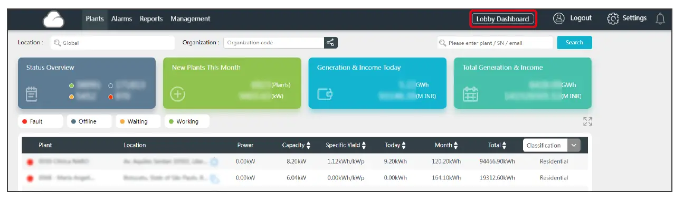Sort table by Total generation
This screenshot has width=674, height=199.
[x=504, y=145]
